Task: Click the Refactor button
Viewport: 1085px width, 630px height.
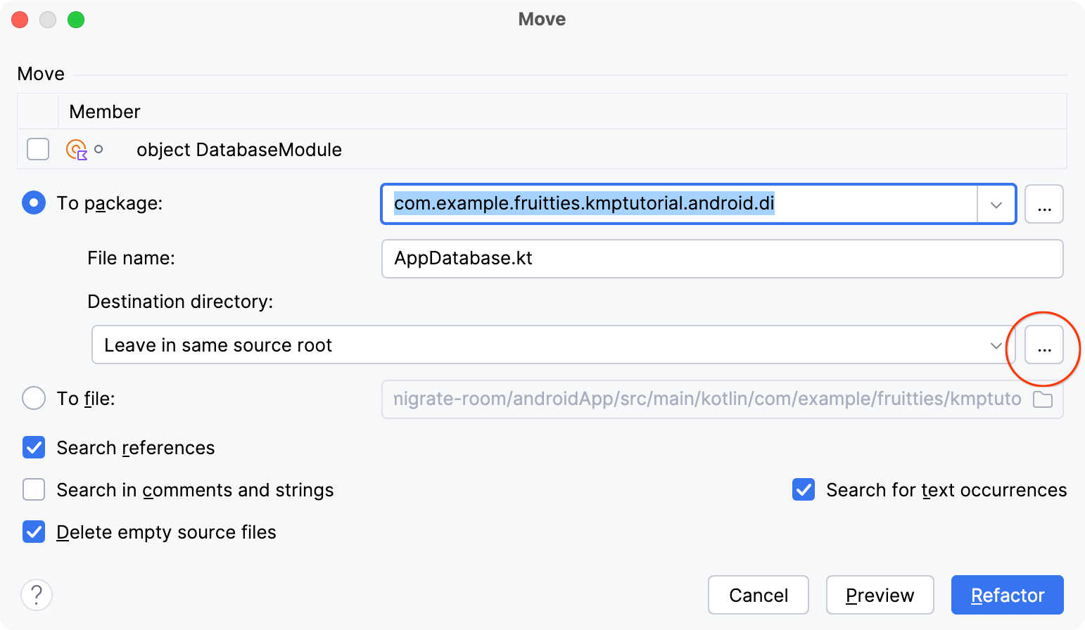Action: pos(1007,595)
